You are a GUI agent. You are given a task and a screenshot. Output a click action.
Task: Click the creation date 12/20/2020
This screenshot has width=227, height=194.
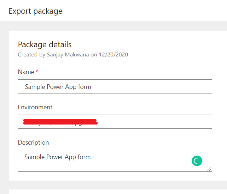(x=113, y=55)
